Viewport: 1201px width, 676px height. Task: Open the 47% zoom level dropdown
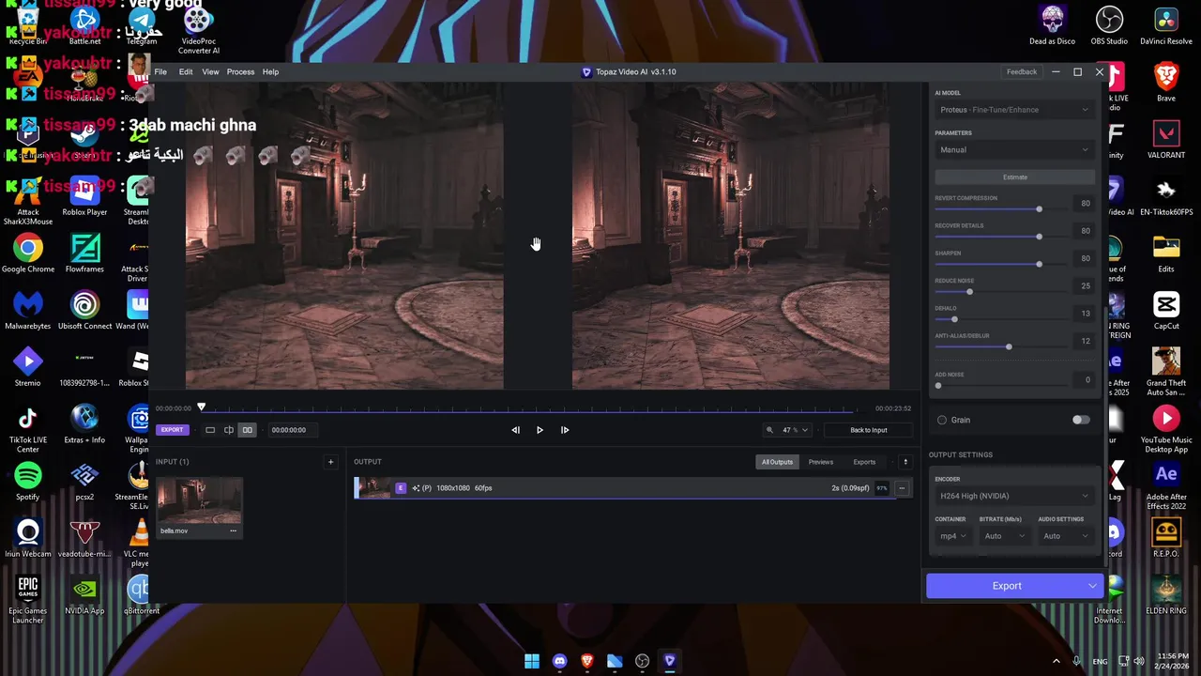pos(796,430)
